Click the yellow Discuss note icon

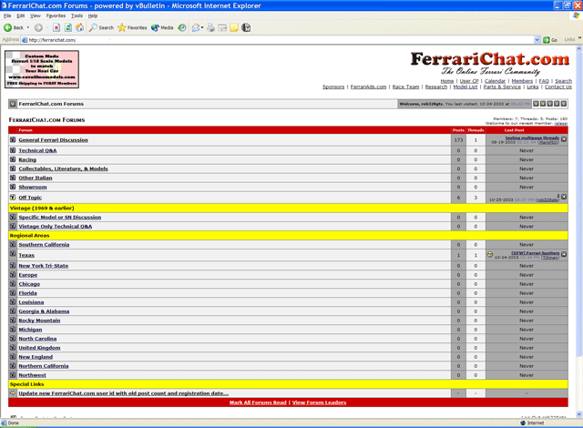[234, 27]
